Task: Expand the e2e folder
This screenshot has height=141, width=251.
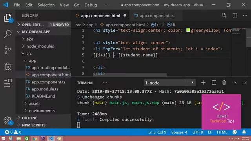Action: (43, 39)
